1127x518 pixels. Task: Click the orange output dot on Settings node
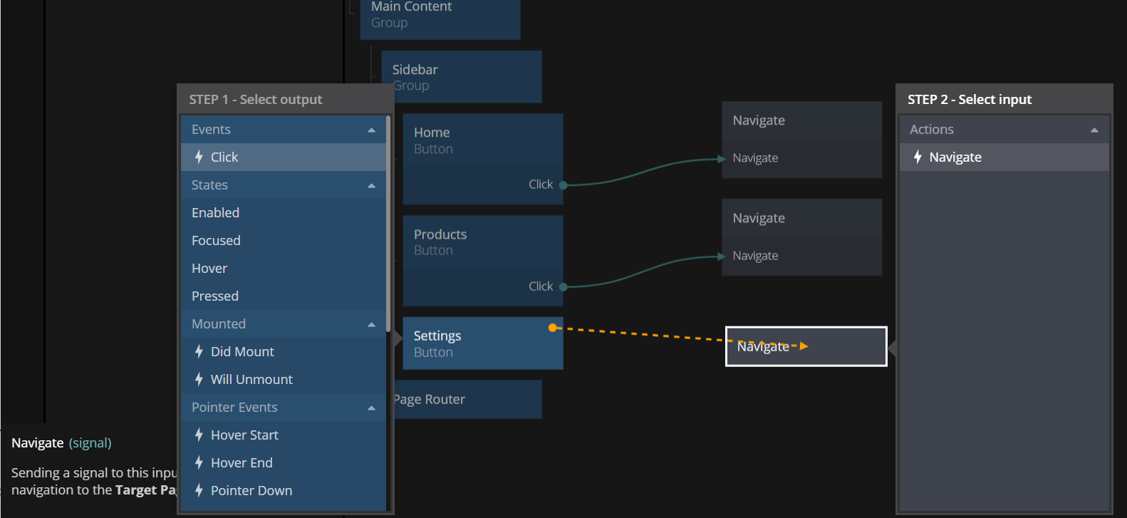pos(552,328)
